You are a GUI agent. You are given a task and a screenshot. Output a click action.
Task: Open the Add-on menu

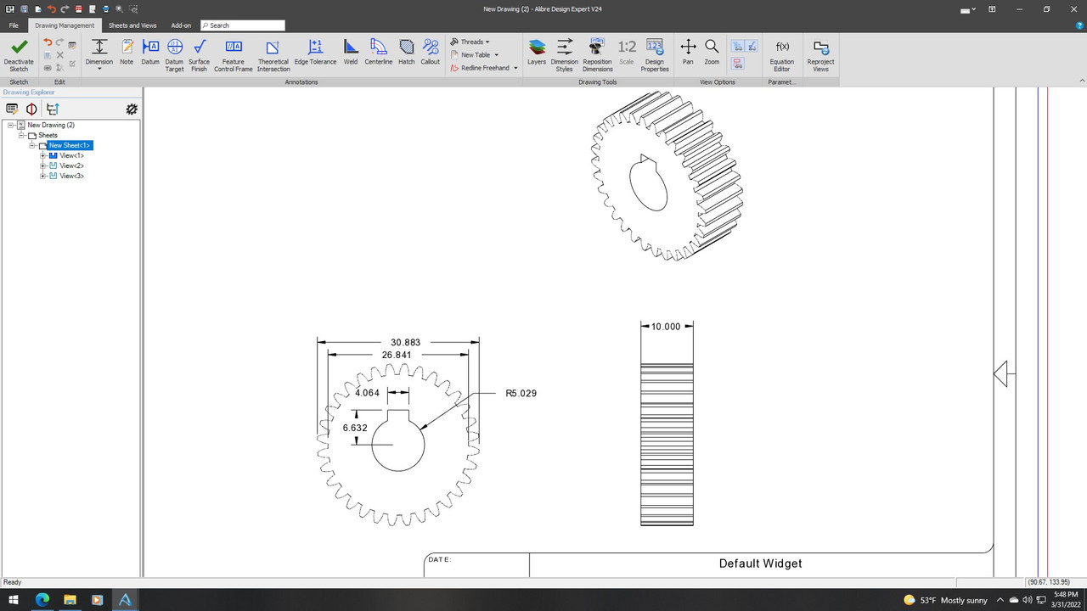[180, 25]
